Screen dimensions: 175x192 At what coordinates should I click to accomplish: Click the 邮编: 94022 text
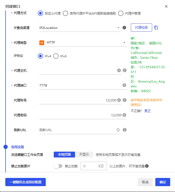click(x=140, y=91)
